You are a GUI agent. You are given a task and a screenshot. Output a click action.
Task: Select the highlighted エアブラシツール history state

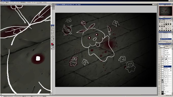[x=166, y=39]
